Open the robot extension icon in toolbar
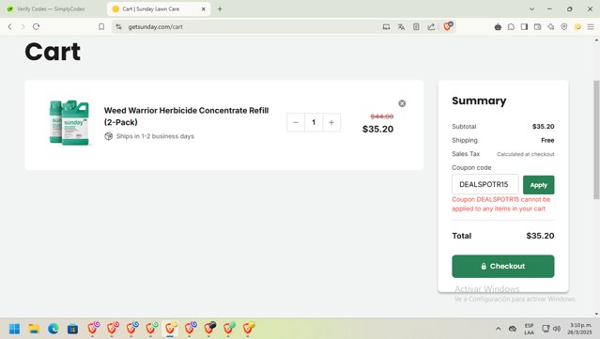This screenshot has height=339, width=600. coord(498,27)
